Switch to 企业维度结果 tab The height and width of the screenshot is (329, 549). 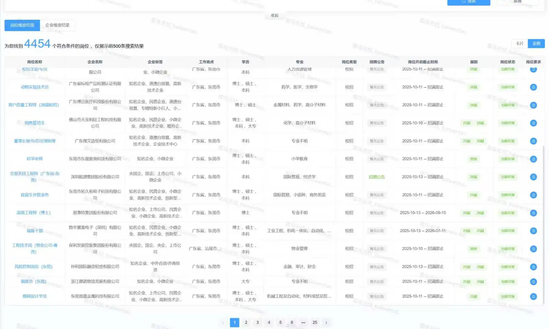(x=57, y=25)
